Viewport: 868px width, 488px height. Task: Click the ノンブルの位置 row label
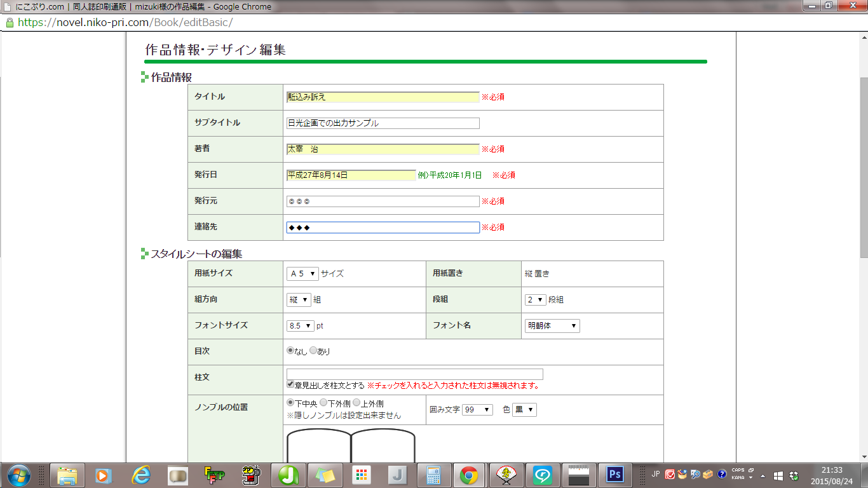(x=221, y=407)
